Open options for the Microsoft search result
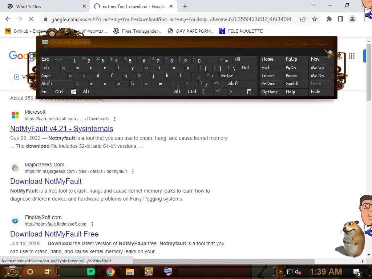This screenshot has width=372, height=279. 114,119
